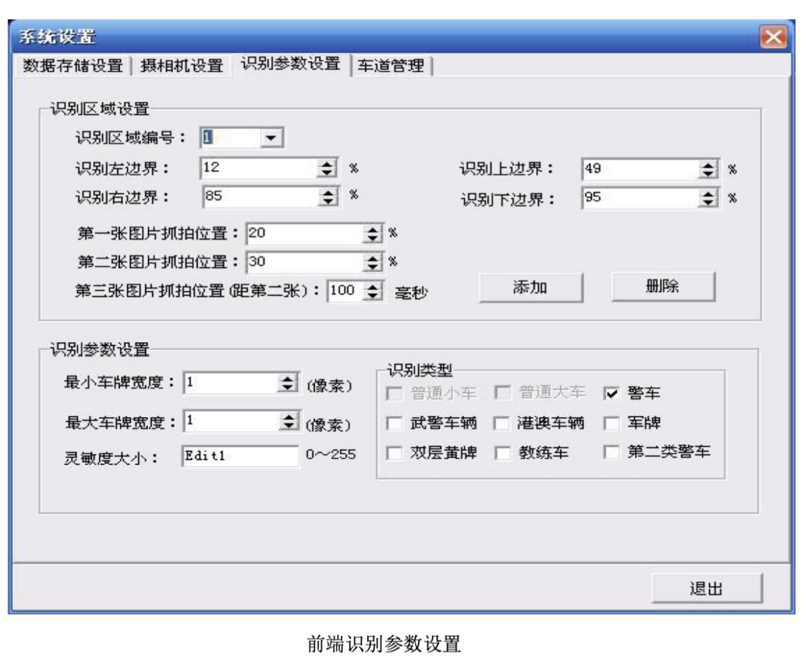Switch to the 数据存储设置 tab
The width and height of the screenshot is (806, 661).
coord(73,65)
